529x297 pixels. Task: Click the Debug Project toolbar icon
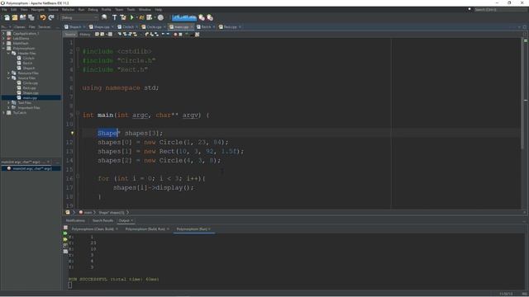point(141,17)
